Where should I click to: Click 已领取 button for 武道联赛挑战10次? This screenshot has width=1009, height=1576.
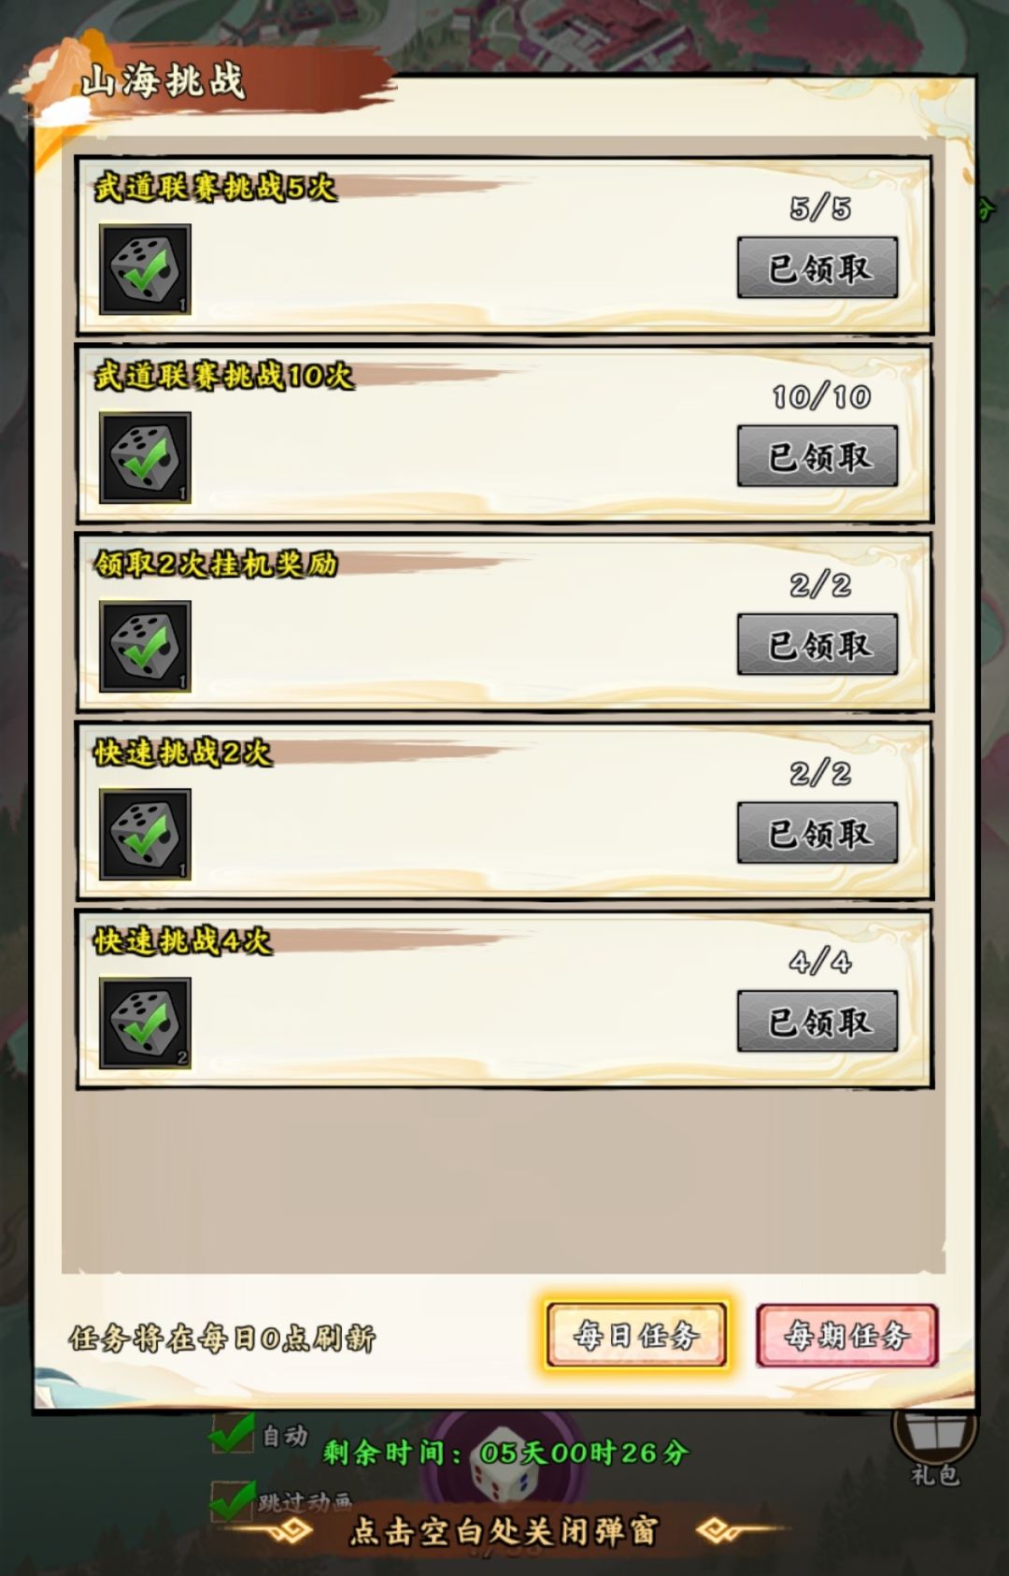(x=817, y=456)
